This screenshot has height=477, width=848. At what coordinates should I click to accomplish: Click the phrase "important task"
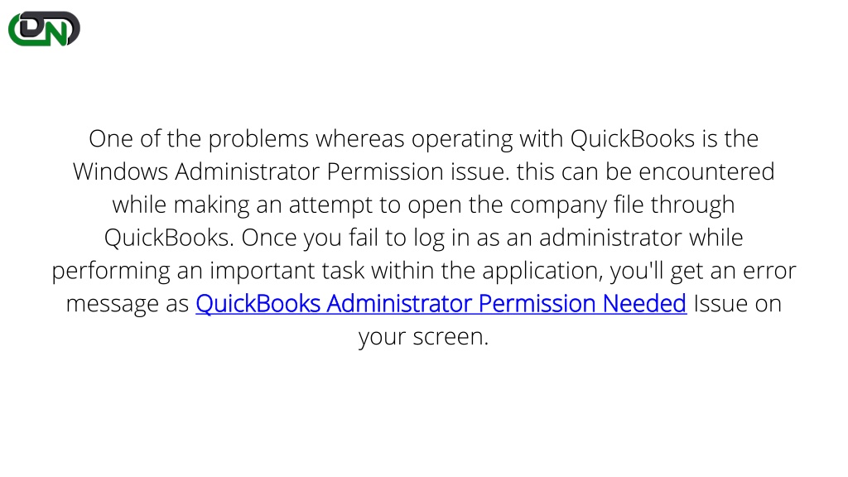[x=287, y=271]
